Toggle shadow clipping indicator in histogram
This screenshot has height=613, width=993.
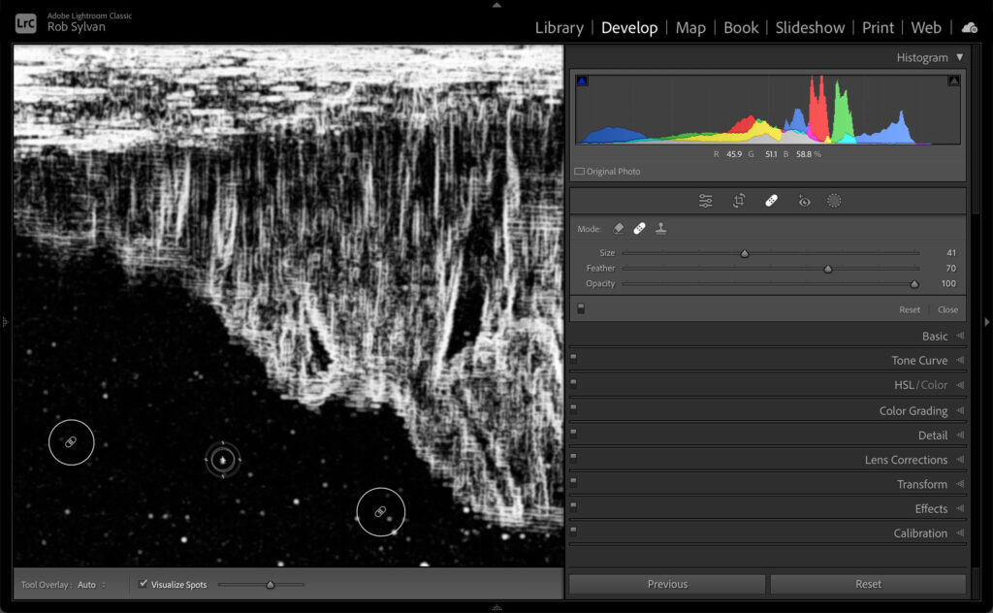coord(582,81)
